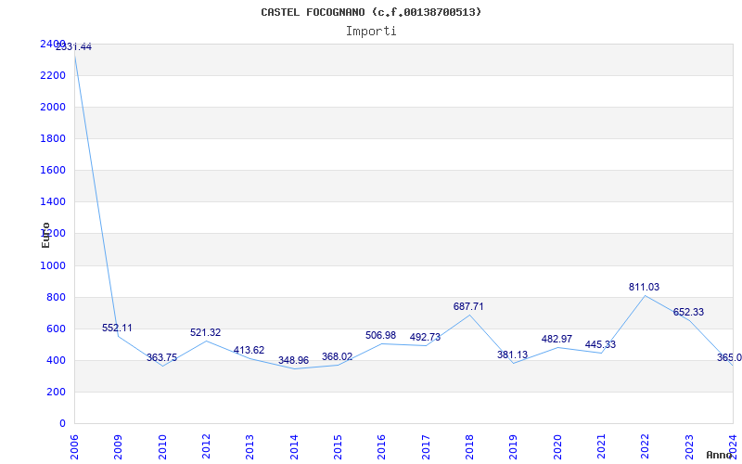Click the 2331.44 data label
Screen dimensions: 742x464
pyautogui.click(x=74, y=47)
